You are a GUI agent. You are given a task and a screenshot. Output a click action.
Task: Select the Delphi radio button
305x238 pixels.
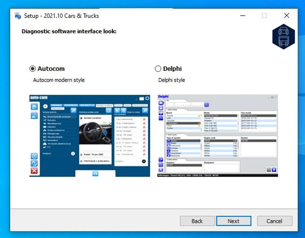(158, 69)
